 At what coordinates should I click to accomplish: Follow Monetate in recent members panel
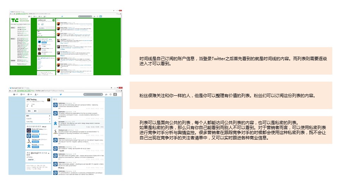pos(35,147)
